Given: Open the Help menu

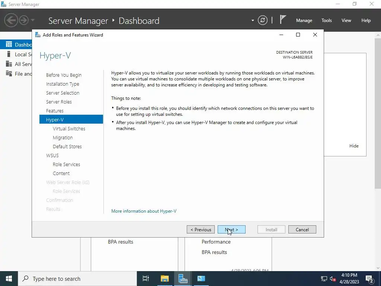Looking at the screenshot, I should pos(366,20).
